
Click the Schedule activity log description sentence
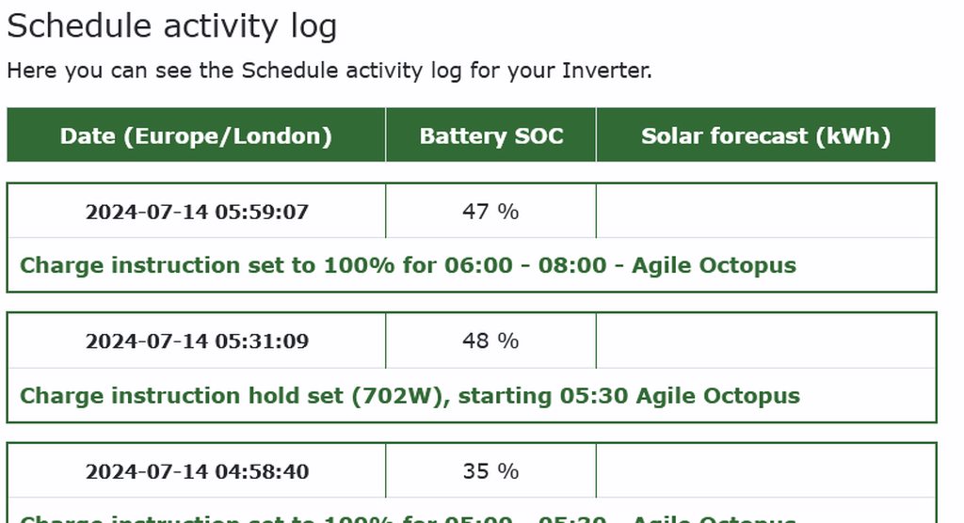(329, 71)
